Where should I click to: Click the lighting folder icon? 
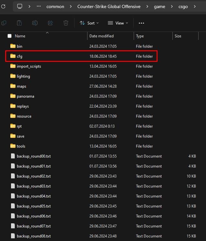point(13,76)
